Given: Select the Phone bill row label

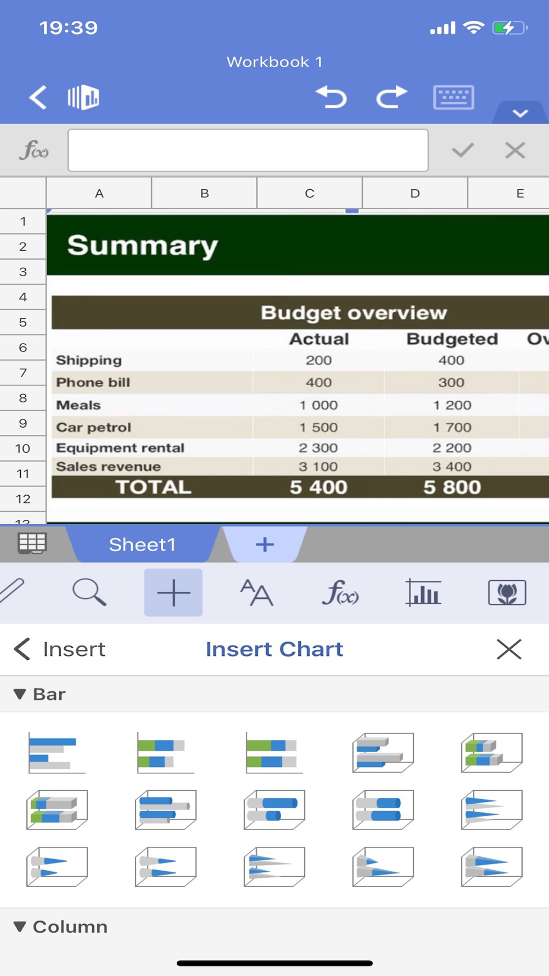Looking at the screenshot, I should 93,382.
